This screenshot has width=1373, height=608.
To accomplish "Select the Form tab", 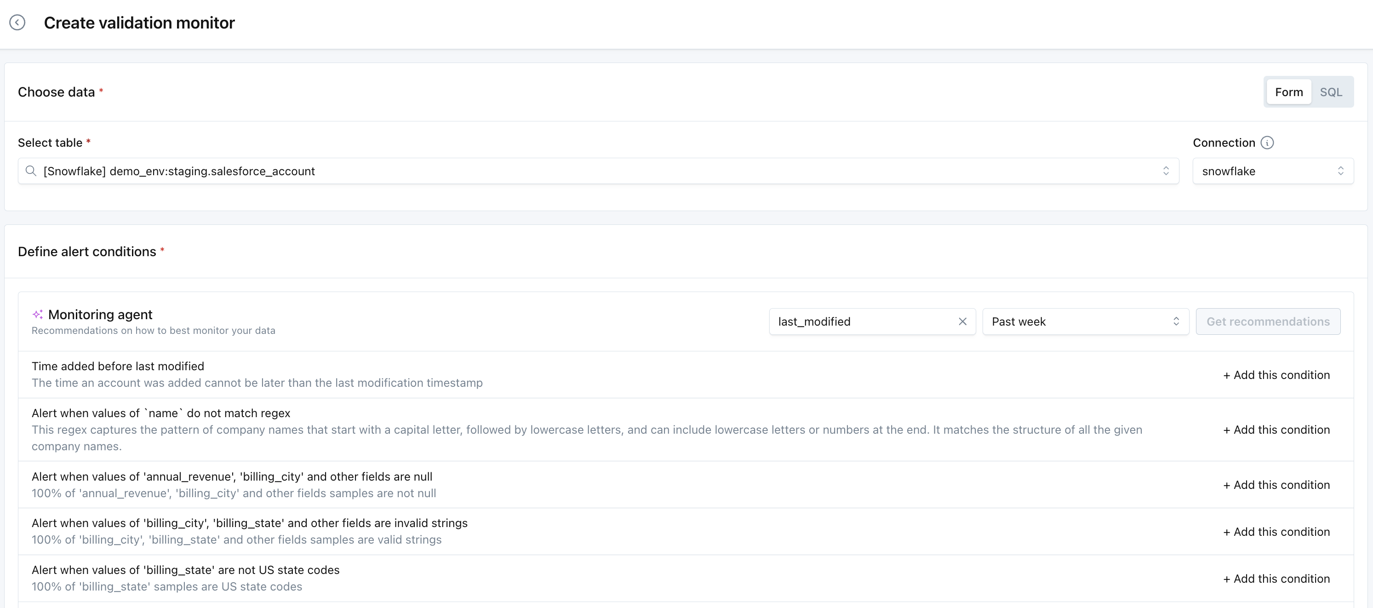I will 1288,92.
